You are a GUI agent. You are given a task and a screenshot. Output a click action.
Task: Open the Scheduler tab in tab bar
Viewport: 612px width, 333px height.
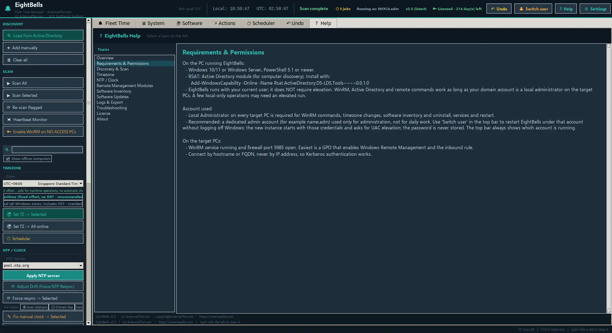(261, 23)
